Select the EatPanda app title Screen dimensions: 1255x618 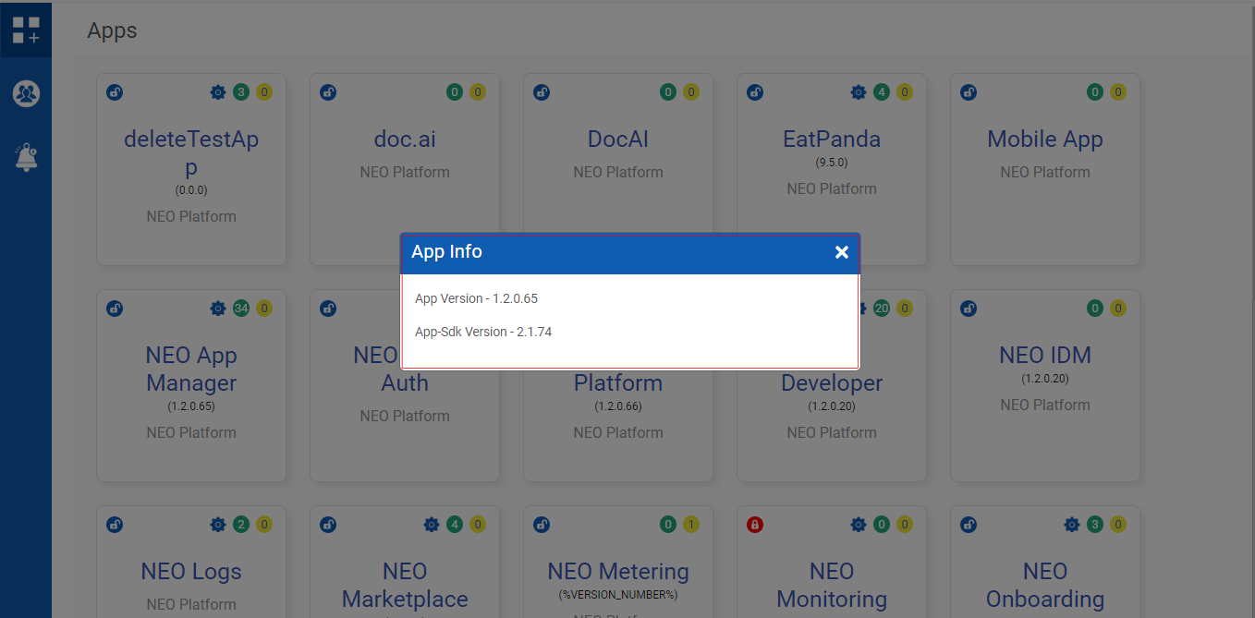tap(832, 139)
